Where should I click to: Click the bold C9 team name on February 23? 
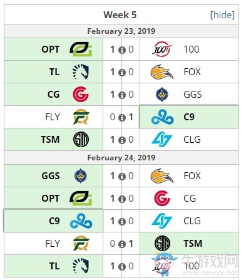(x=189, y=117)
